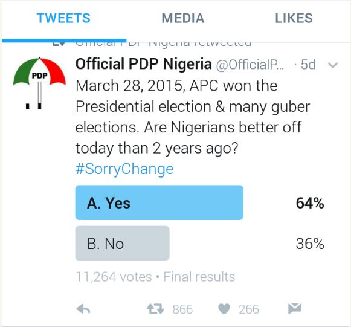Viewport: 351px width, 327px height.
Task: Click the small retweeted indicator icon
Action: pos(59,44)
